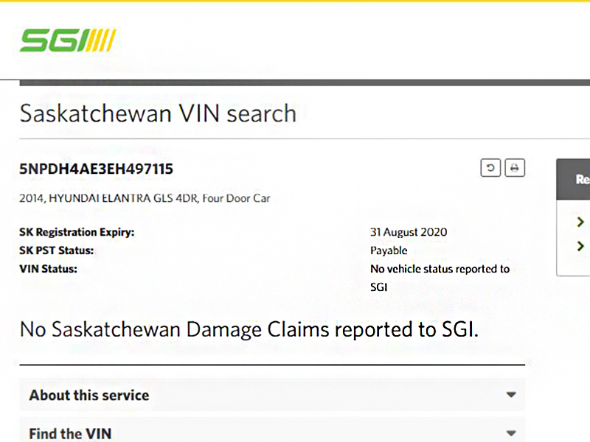Click the first green chevron in sidebar
The height and width of the screenshot is (442, 590).
(x=580, y=222)
